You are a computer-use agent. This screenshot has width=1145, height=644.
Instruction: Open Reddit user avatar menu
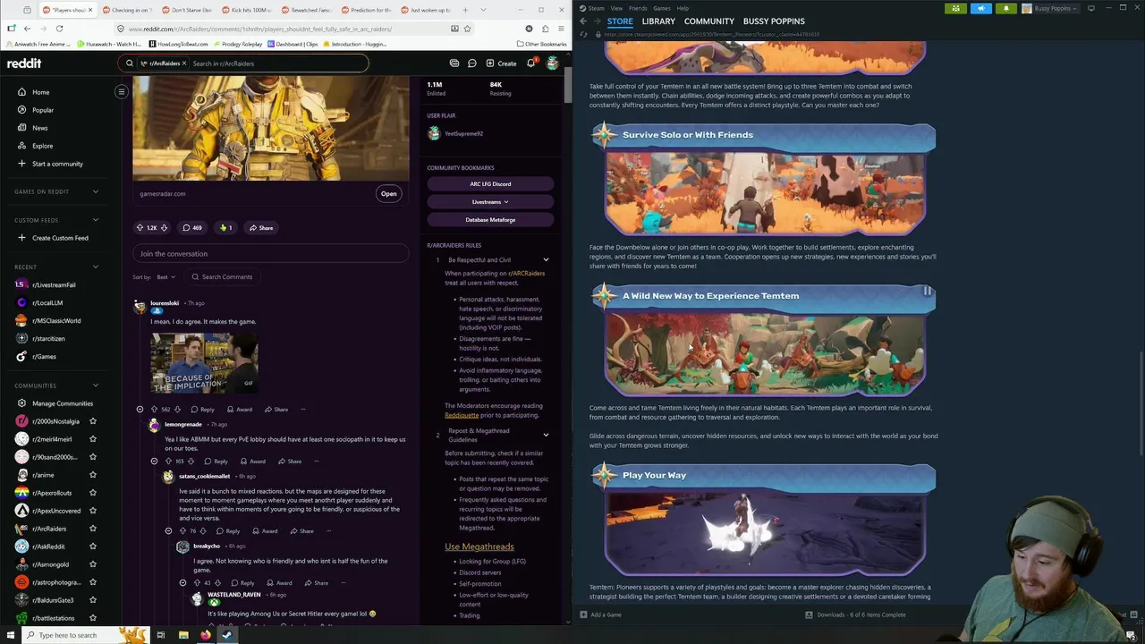tap(553, 64)
